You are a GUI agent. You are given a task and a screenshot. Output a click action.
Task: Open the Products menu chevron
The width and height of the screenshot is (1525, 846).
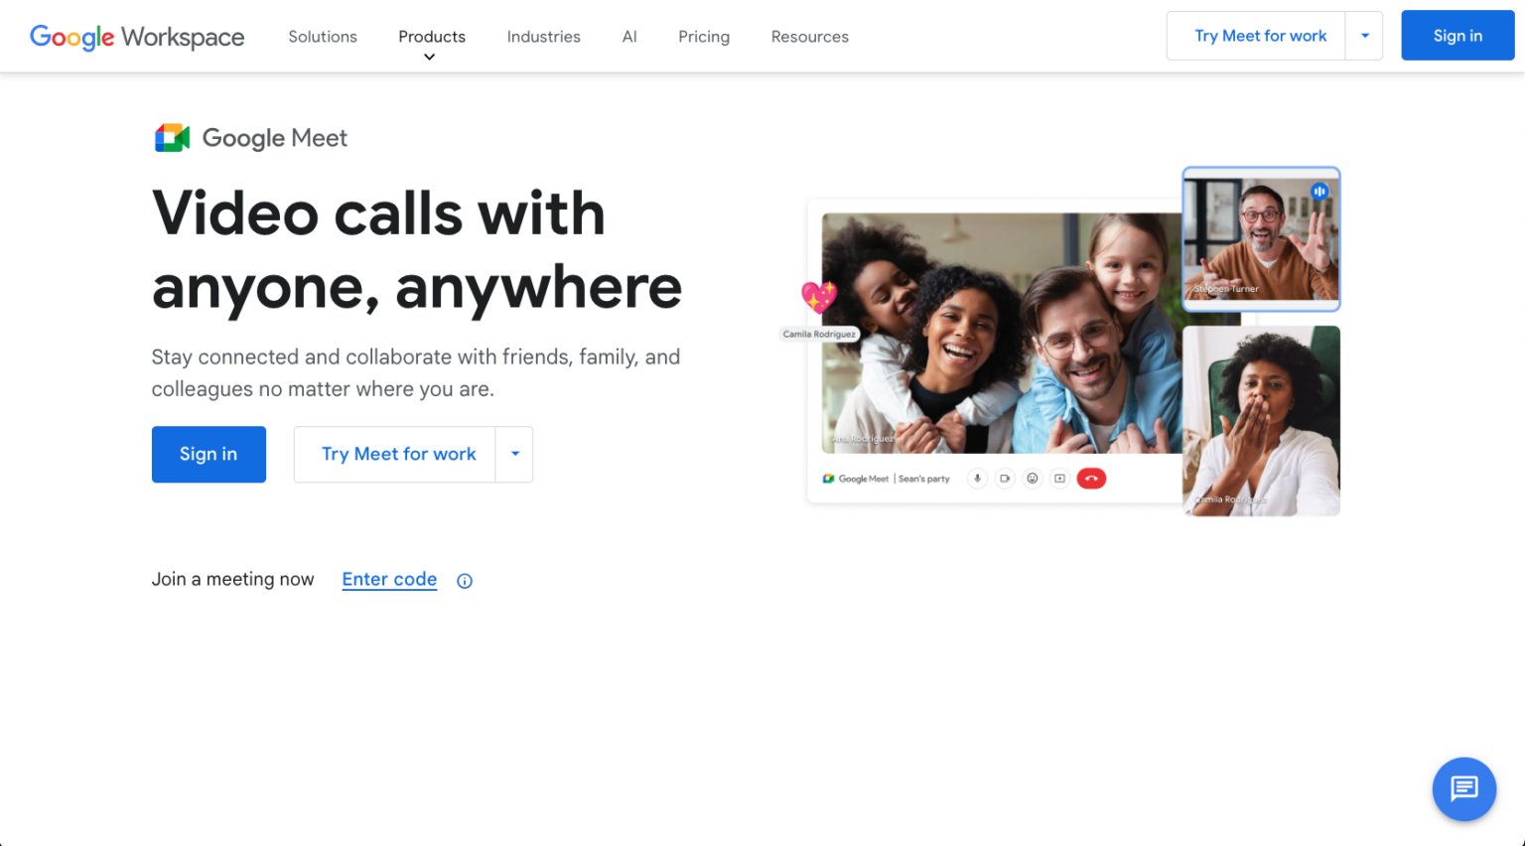430,57
